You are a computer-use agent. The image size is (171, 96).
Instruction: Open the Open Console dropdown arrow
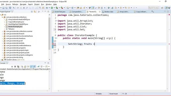(x=49, y=66)
